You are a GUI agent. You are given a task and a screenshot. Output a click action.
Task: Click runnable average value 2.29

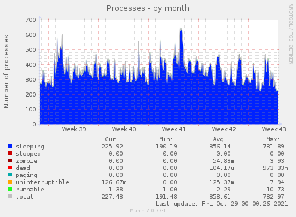coord(223,190)
